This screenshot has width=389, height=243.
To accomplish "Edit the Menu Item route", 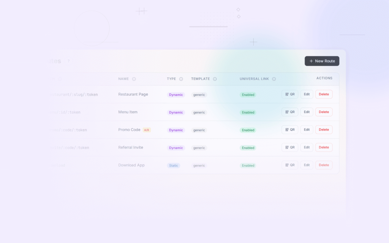I will tap(307, 112).
